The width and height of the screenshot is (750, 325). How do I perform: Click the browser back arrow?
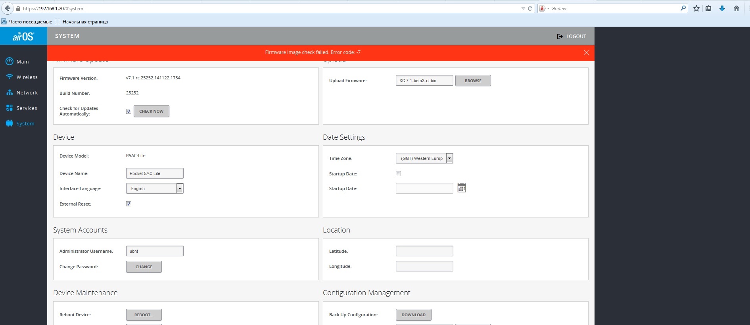pos(8,8)
